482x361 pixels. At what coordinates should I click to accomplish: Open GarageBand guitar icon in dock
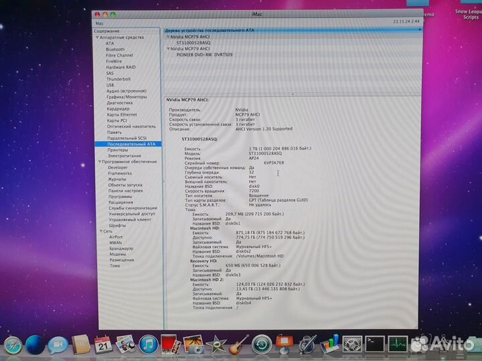[x=238, y=344]
